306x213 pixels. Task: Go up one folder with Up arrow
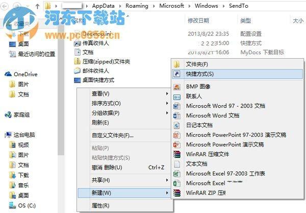coord(37,6)
